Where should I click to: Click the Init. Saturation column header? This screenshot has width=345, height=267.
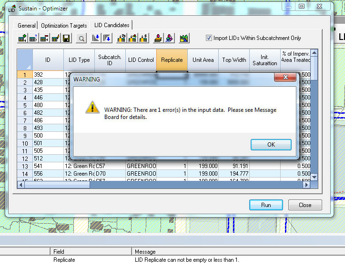tap(265, 60)
